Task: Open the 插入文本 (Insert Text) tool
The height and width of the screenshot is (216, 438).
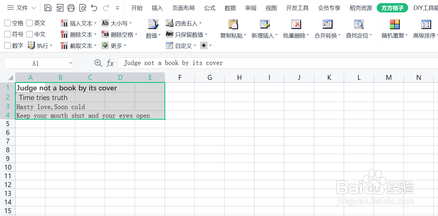Action: tap(79, 23)
